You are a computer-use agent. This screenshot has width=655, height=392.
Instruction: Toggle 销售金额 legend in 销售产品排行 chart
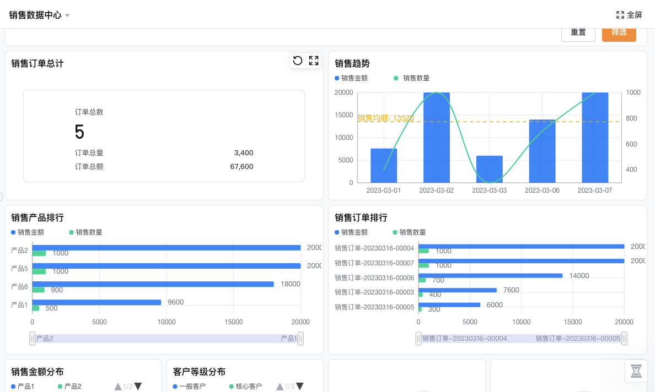point(28,232)
